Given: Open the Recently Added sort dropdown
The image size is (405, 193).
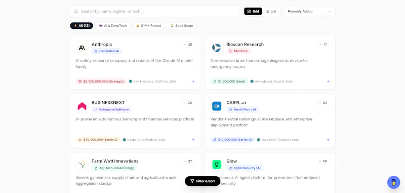Looking at the screenshot, I should [309, 11].
